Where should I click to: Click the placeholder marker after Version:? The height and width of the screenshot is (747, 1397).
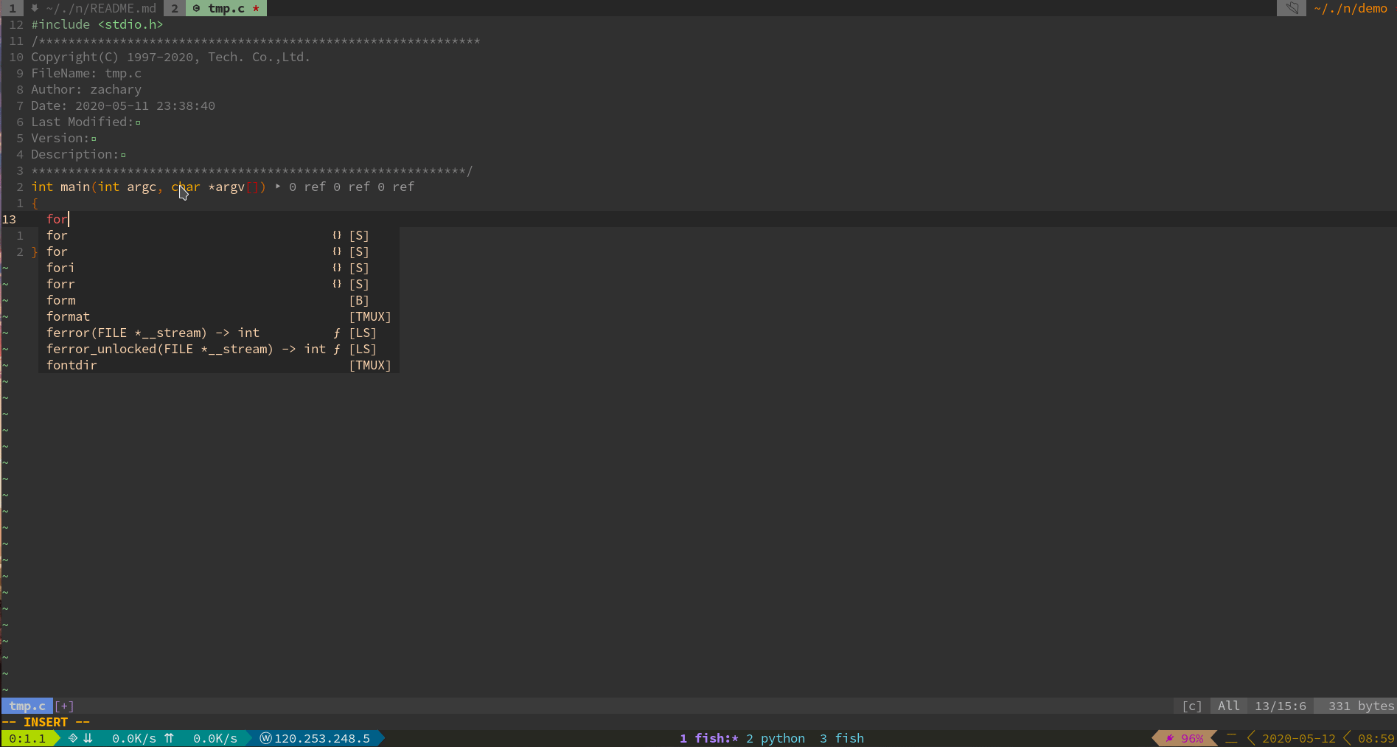coord(94,139)
